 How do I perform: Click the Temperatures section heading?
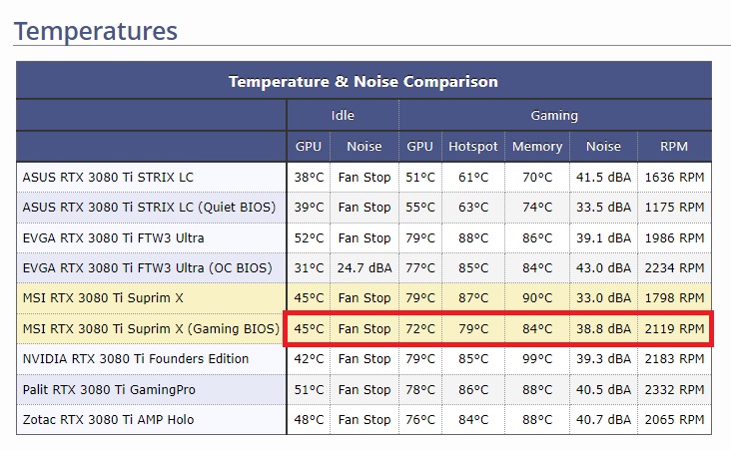click(x=96, y=31)
